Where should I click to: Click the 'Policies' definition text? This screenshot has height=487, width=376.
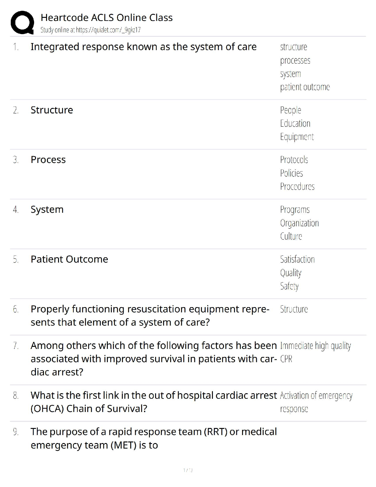tap(291, 173)
